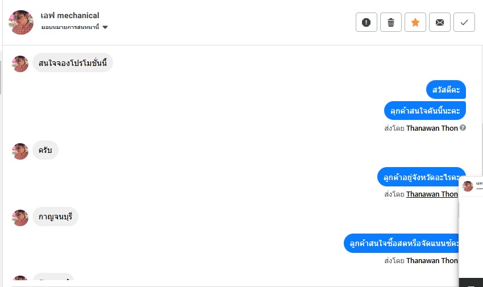Click the help icon beside Thanawan Thon
Viewport: 483px width, 287px height.
(x=463, y=128)
